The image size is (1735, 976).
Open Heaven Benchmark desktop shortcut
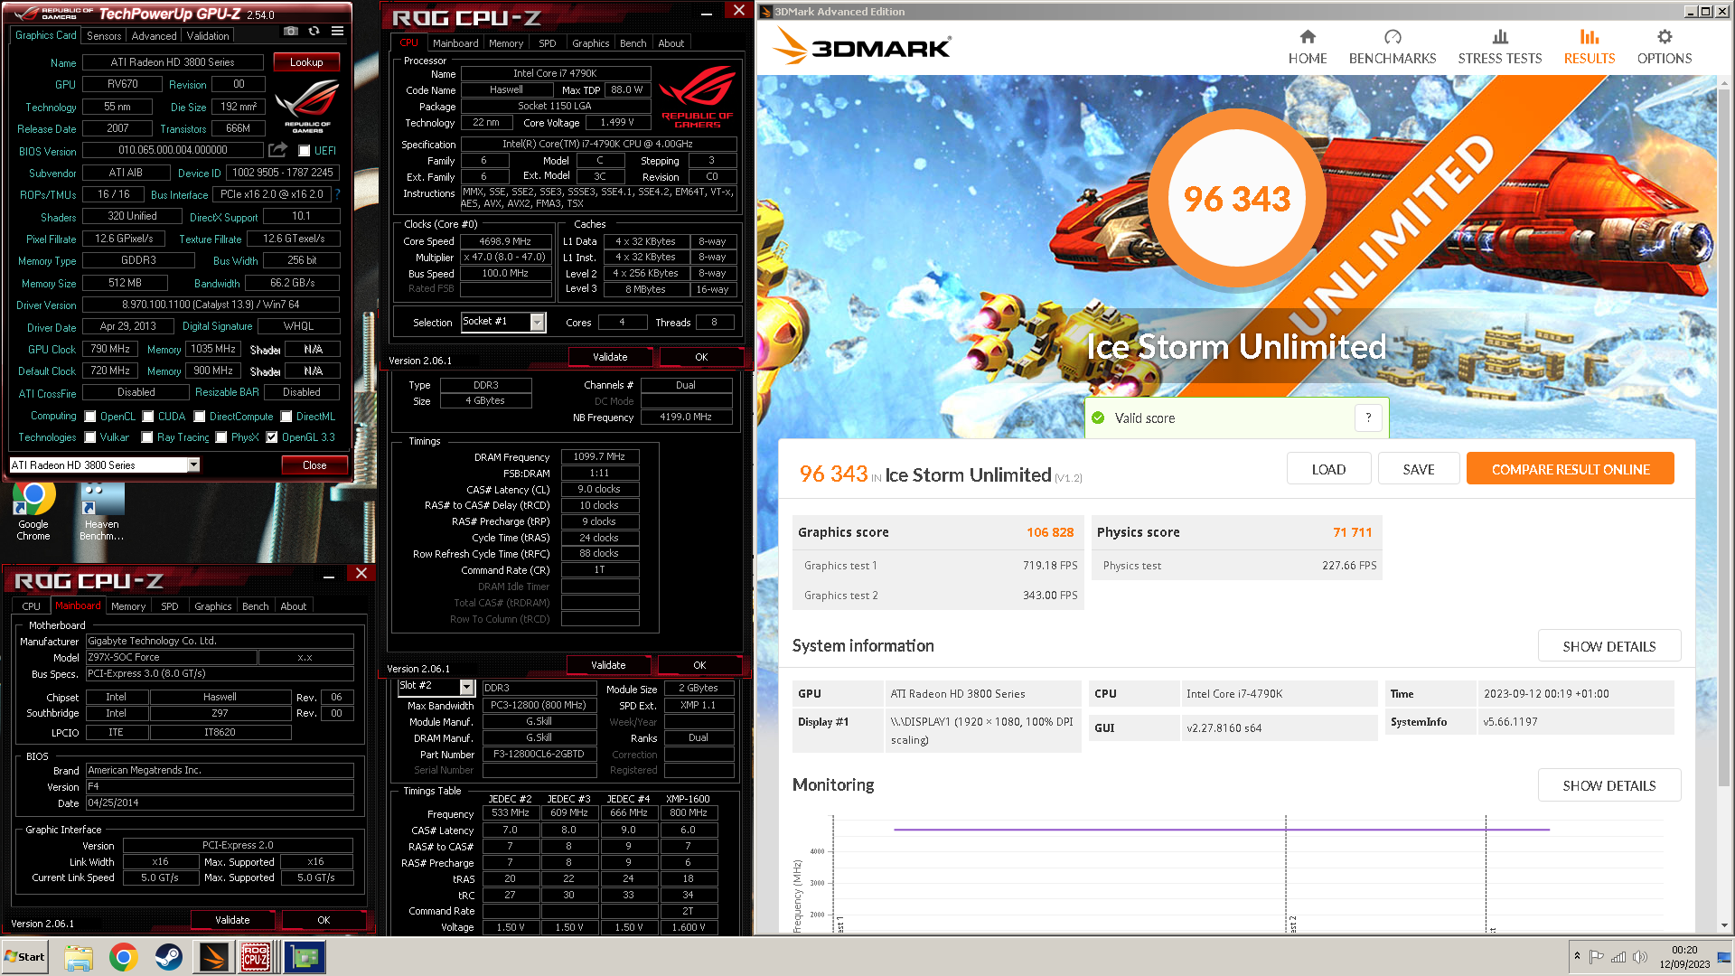pos(101,511)
